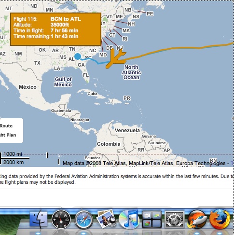The height and width of the screenshot is (235, 234).
Task: Launch iTunes from the dock
Action: point(129,220)
